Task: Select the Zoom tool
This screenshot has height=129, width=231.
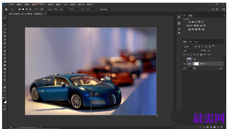Action: pyautogui.click(x=5, y=91)
